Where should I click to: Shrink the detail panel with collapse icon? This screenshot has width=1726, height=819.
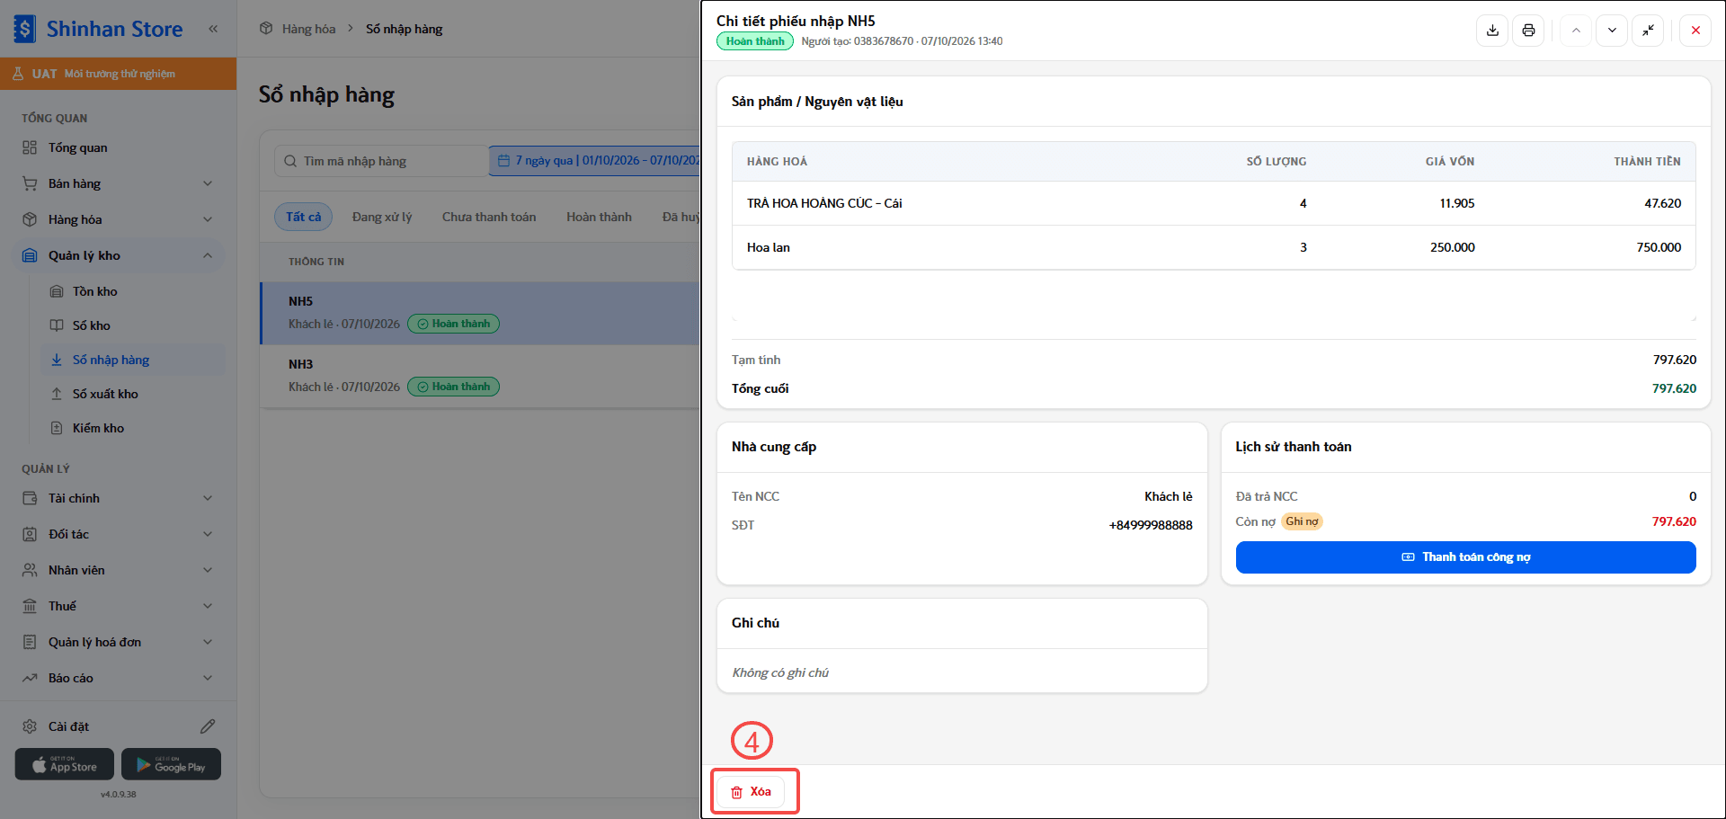tap(1648, 31)
